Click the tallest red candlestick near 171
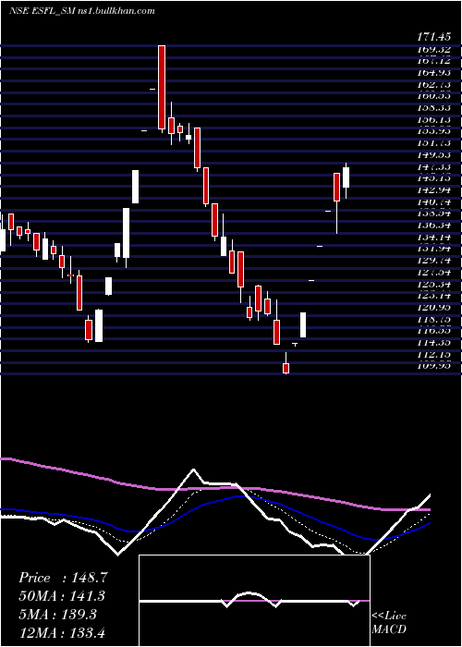This screenshot has height=647, width=462. click(162, 88)
